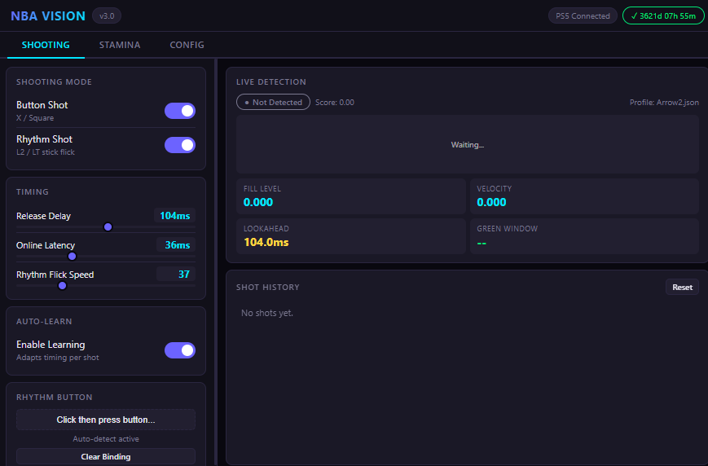Click the PS5 Connected status badge
The width and height of the screenshot is (708, 466).
pos(583,15)
